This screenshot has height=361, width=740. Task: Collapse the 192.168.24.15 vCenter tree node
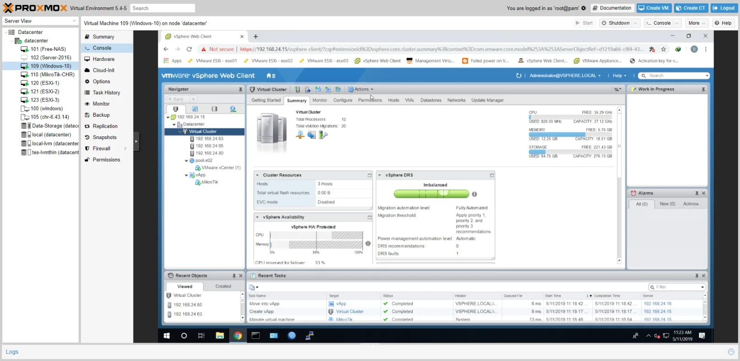tap(168, 117)
